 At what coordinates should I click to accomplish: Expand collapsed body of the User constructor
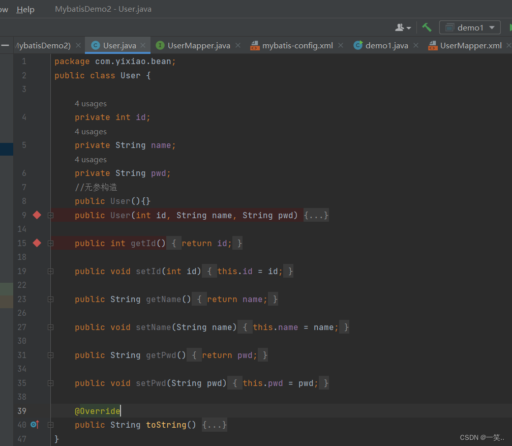(316, 215)
